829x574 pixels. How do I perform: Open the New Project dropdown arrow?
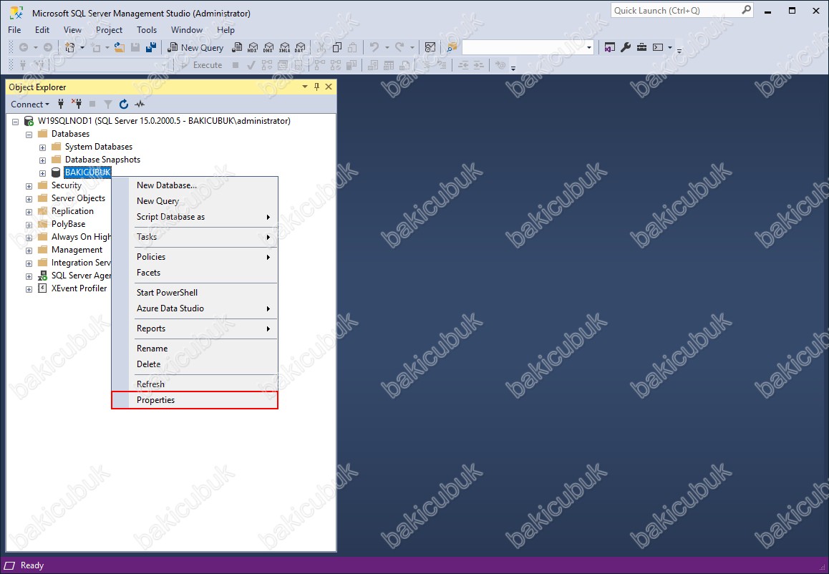pos(82,47)
